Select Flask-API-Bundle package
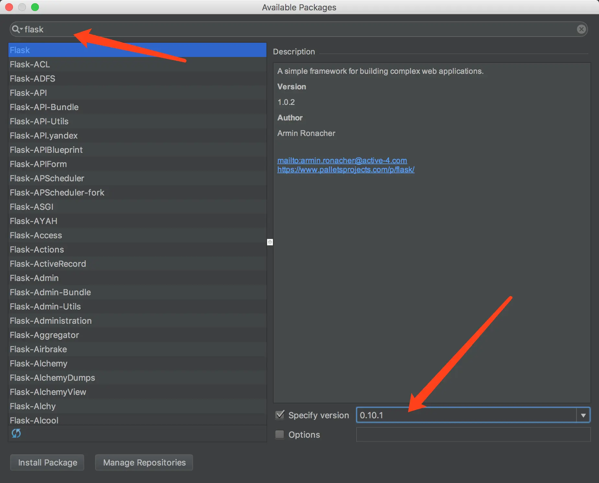Viewport: 599px width, 483px height. 137,107
